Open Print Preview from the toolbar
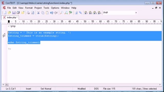The width and height of the screenshot is (164, 92). click(33, 13)
